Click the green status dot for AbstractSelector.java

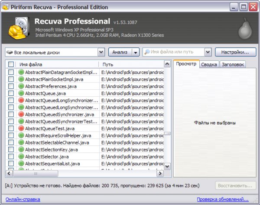click(x=21, y=156)
